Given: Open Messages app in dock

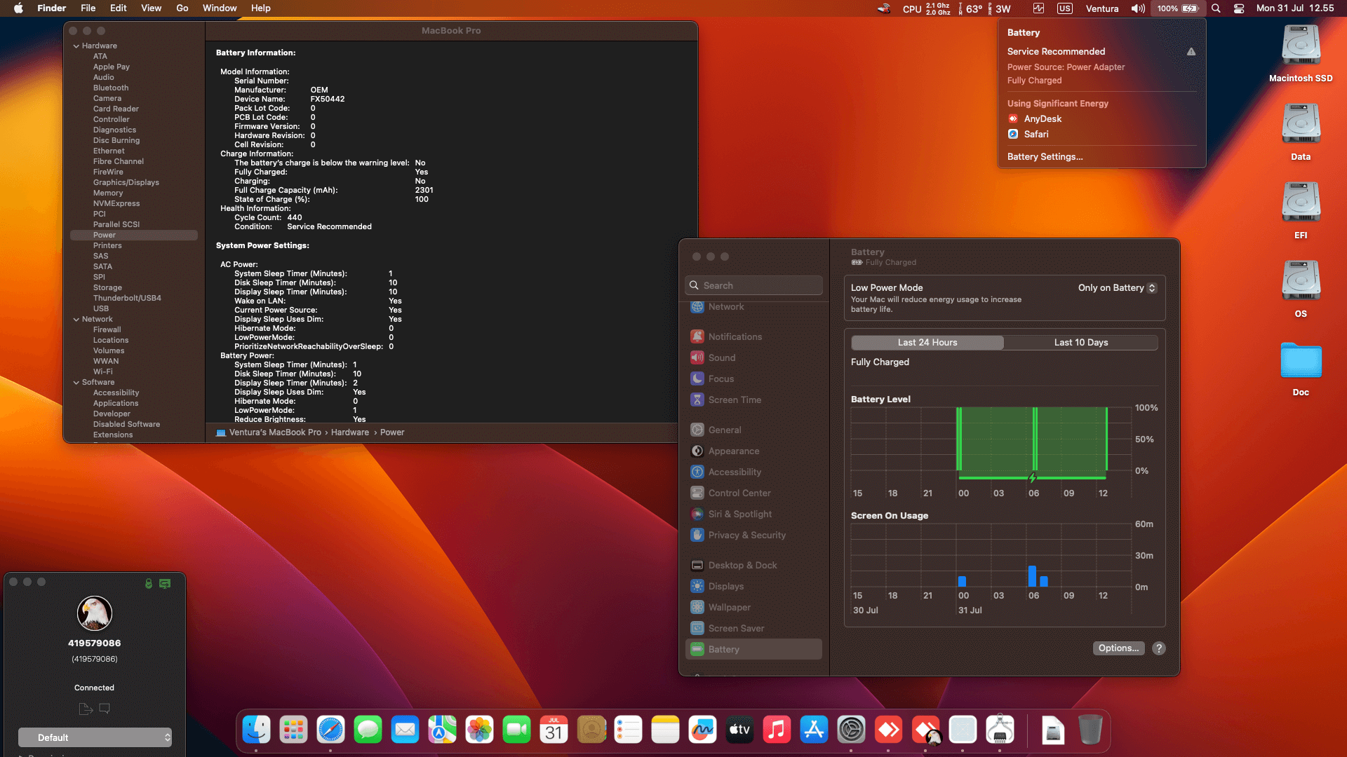Looking at the screenshot, I should tap(368, 730).
